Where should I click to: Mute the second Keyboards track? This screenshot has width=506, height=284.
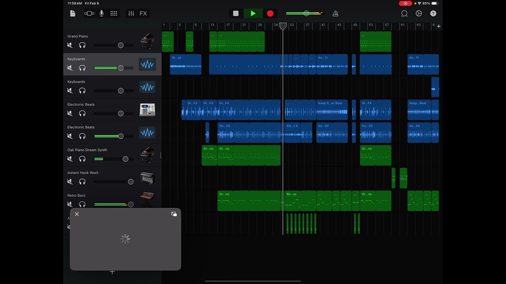click(70, 91)
